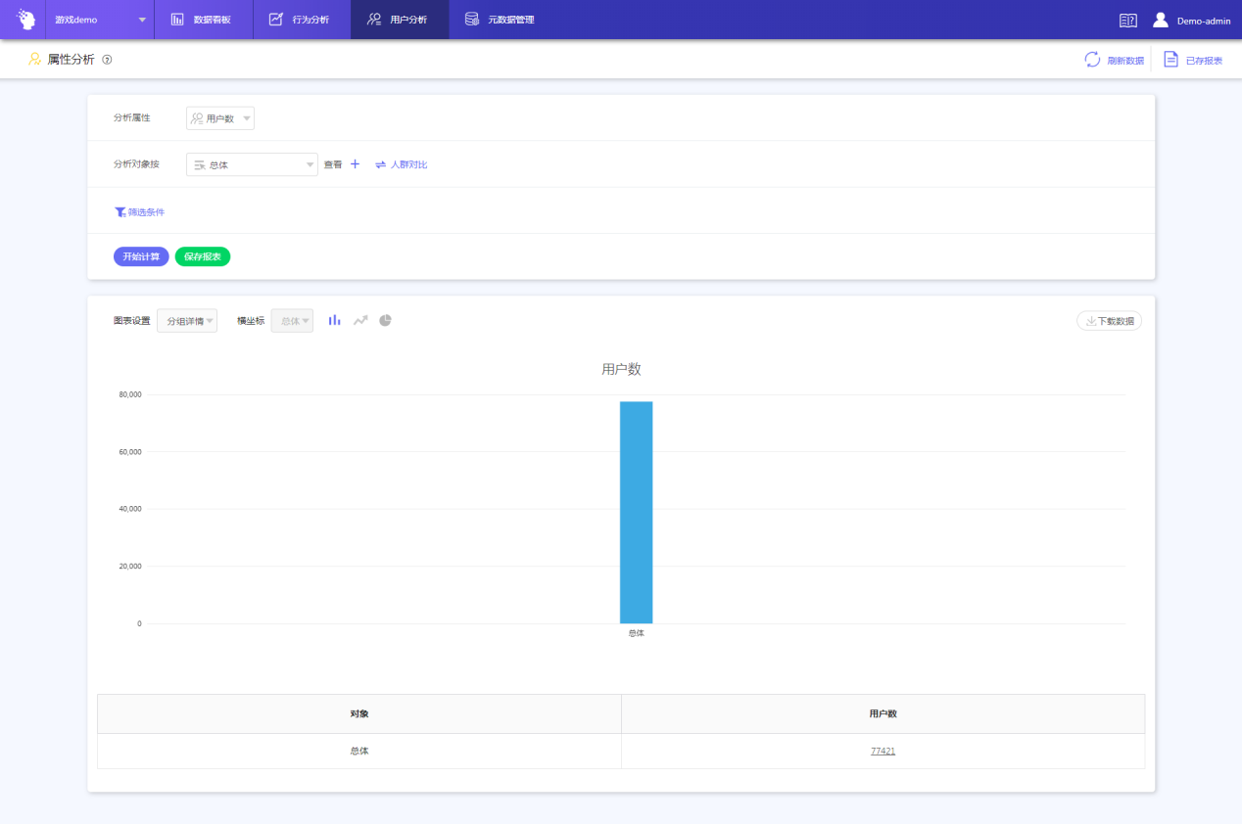Click the help question mark beside 属性分析
The width and height of the screenshot is (1242, 824).
(x=107, y=60)
